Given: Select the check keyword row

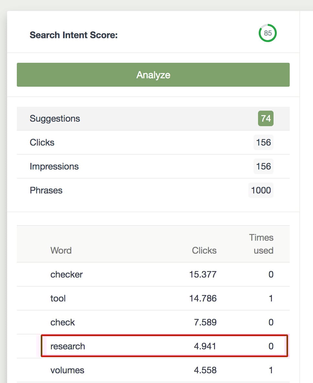Looking at the screenshot, I should (x=62, y=322).
